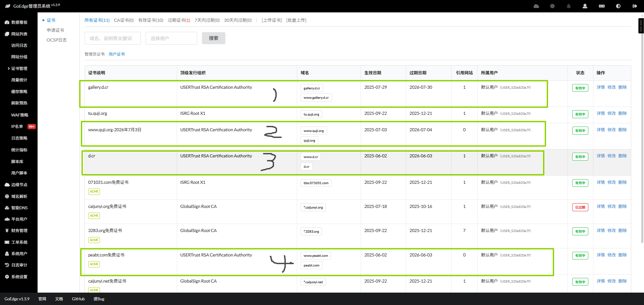Open the admin user profile icon
Image resolution: width=644 pixels, height=305 pixels.
click(585, 6)
